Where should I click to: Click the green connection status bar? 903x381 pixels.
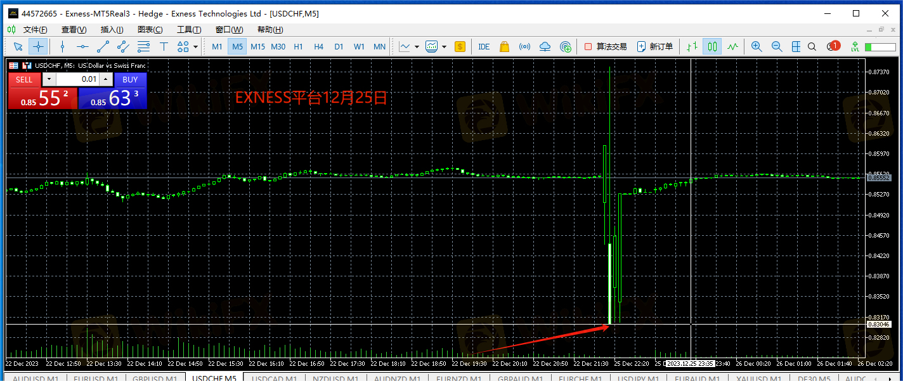tap(880, 47)
